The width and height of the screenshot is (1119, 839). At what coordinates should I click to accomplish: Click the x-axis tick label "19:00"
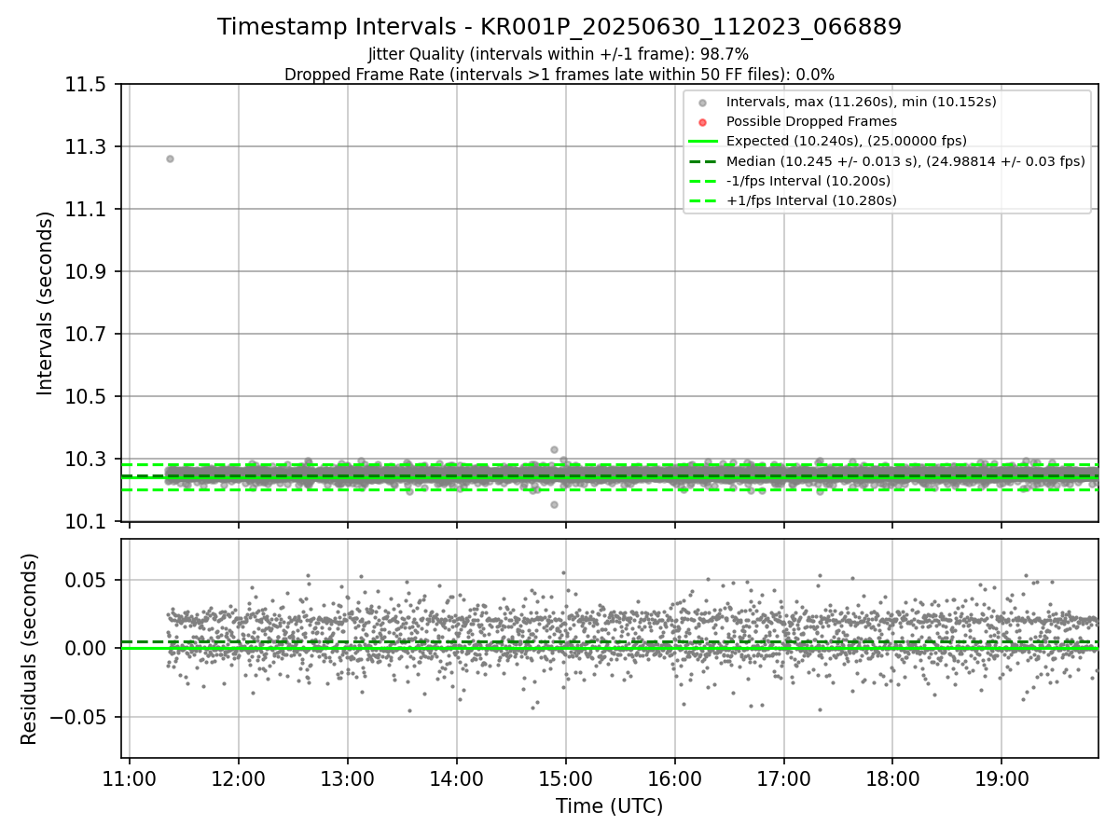pos(1002,777)
